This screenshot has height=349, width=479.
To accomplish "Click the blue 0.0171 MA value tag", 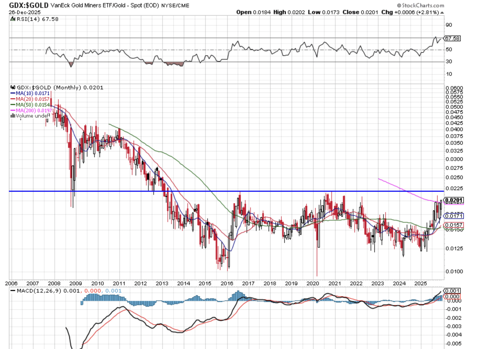I will (454, 216).
